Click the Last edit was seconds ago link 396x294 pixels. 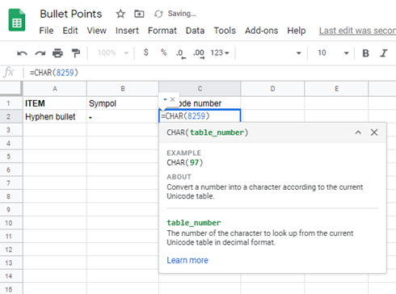point(357,31)
